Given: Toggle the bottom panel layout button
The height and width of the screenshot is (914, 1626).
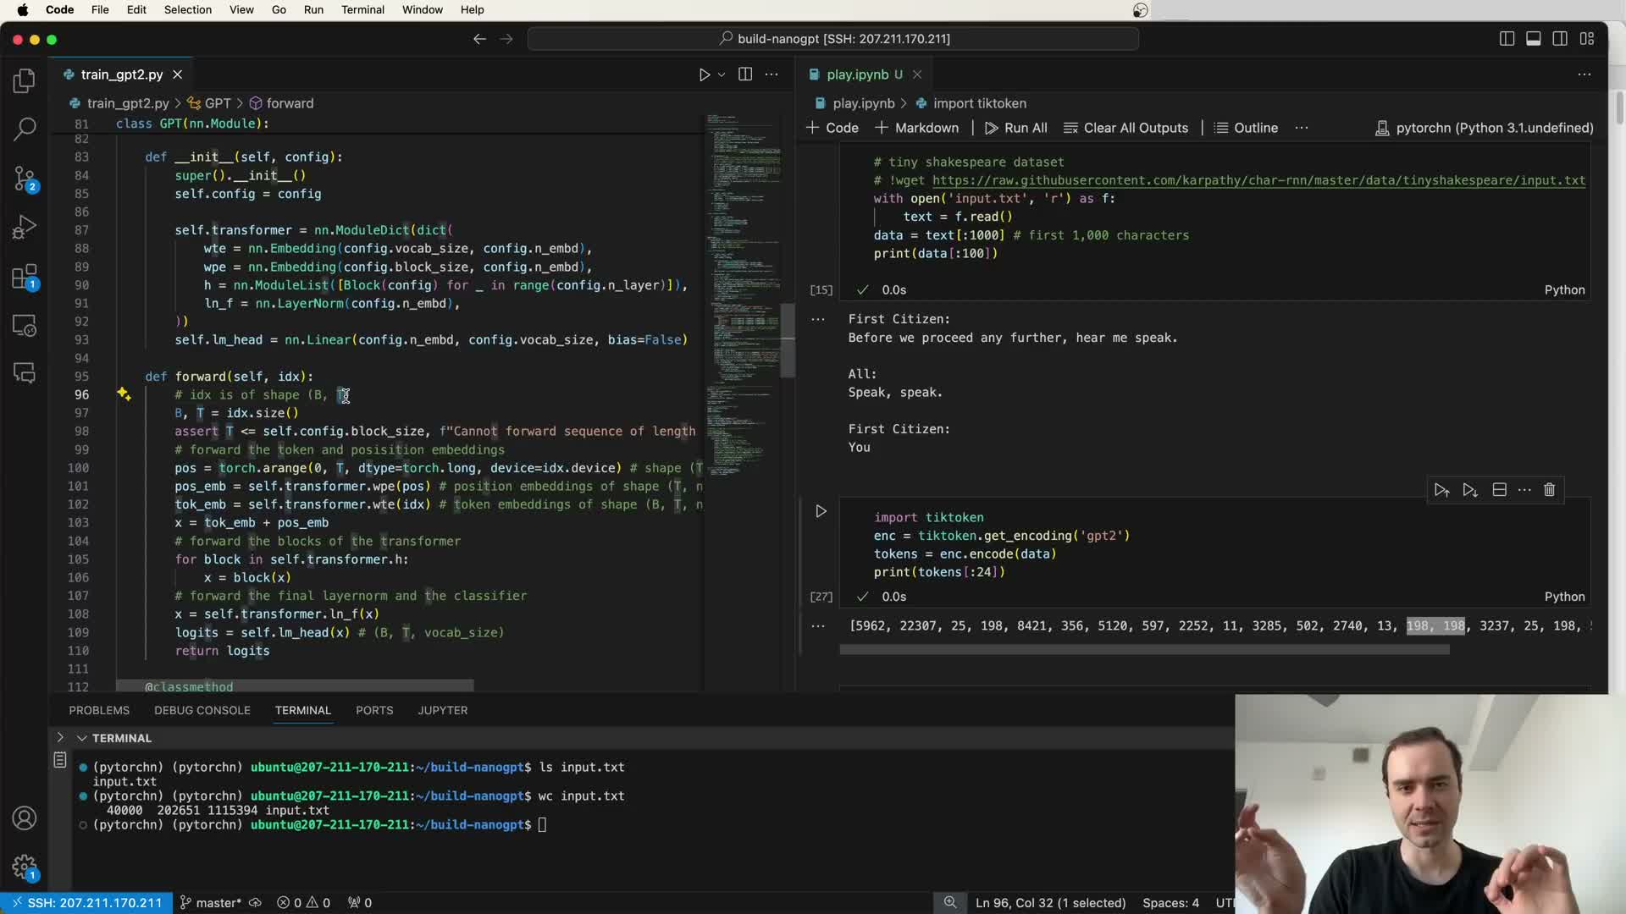Looking at the screenshot, I should pyautogui.click(x=1533, y=39).
